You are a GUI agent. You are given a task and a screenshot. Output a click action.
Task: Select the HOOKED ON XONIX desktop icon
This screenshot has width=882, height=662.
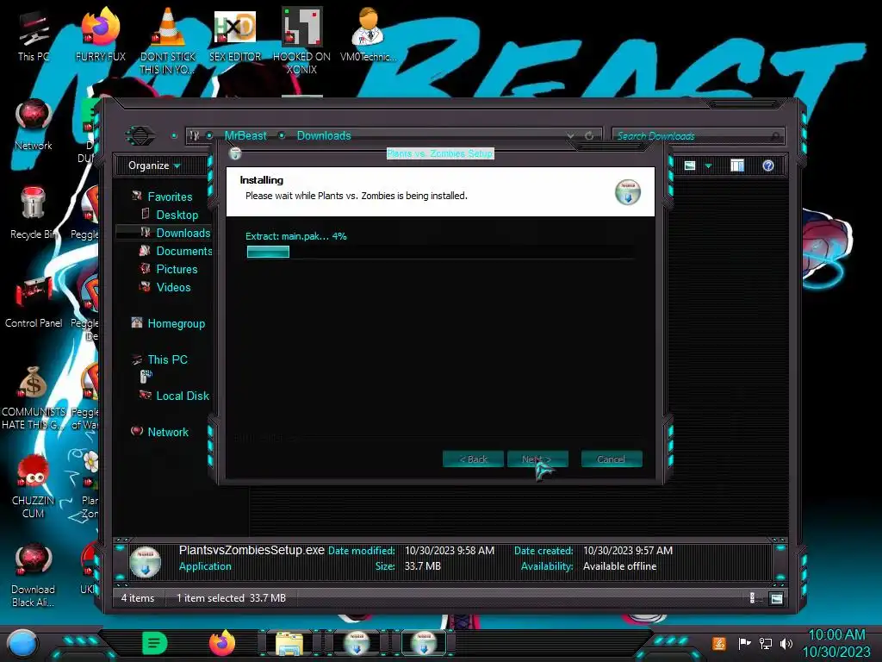pyautogui.click(x=301, y=40)
